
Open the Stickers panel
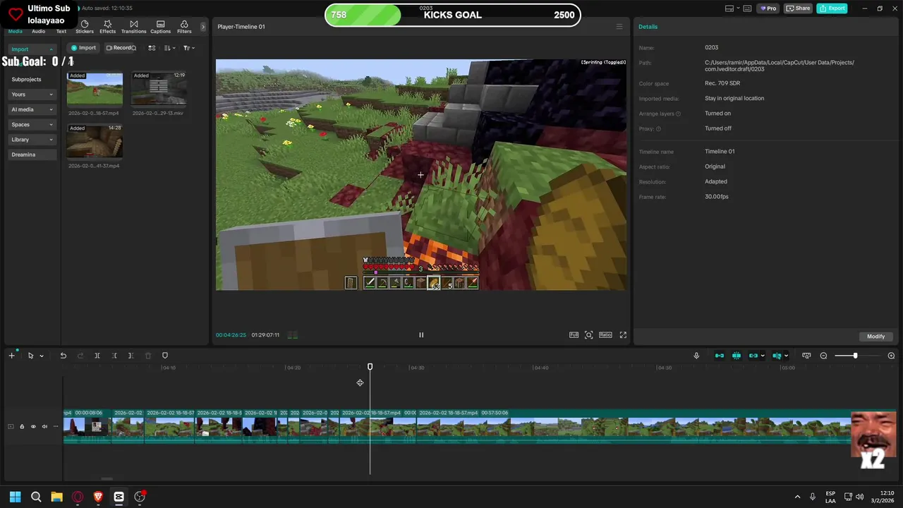[84, 27]
